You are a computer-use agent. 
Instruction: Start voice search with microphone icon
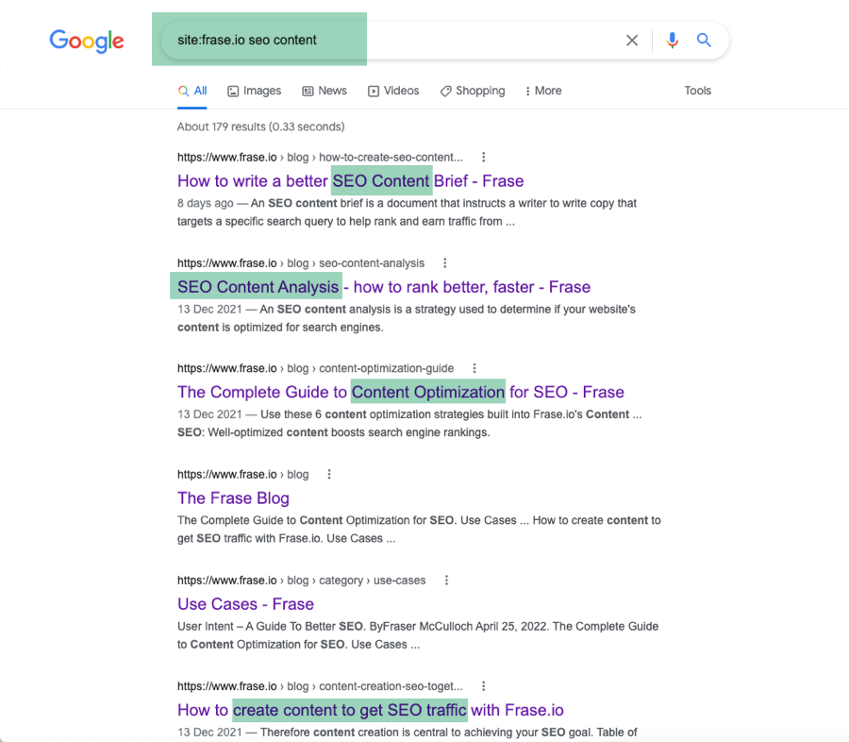pyautogui.click(x=672, y=40)
